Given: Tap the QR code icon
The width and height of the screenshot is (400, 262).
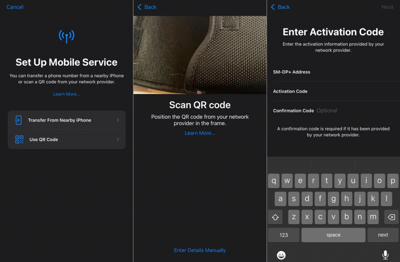Looking at the screenshot, I should (x=19, y=140).
